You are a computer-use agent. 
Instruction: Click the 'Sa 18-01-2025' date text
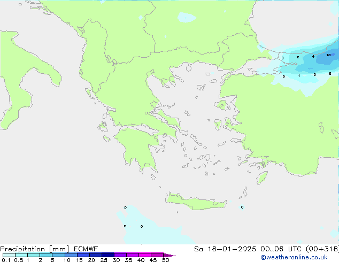click(225, 249)
